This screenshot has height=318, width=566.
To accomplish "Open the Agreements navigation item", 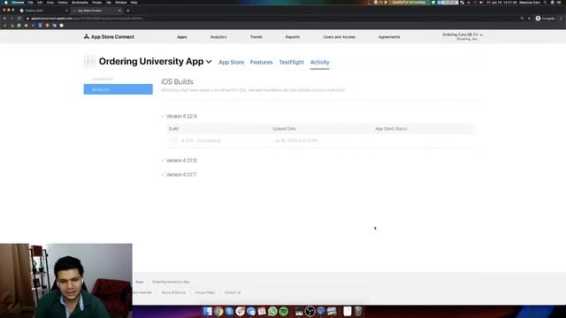I will [x=389, y=37].
